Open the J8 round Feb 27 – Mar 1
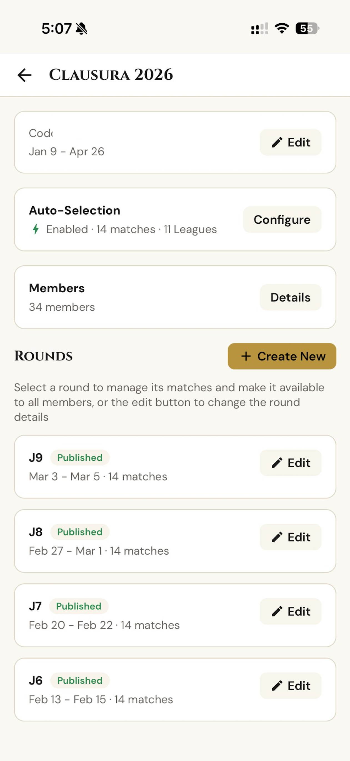The width and height of the screenshot is (350, 761). pos(175,541)
